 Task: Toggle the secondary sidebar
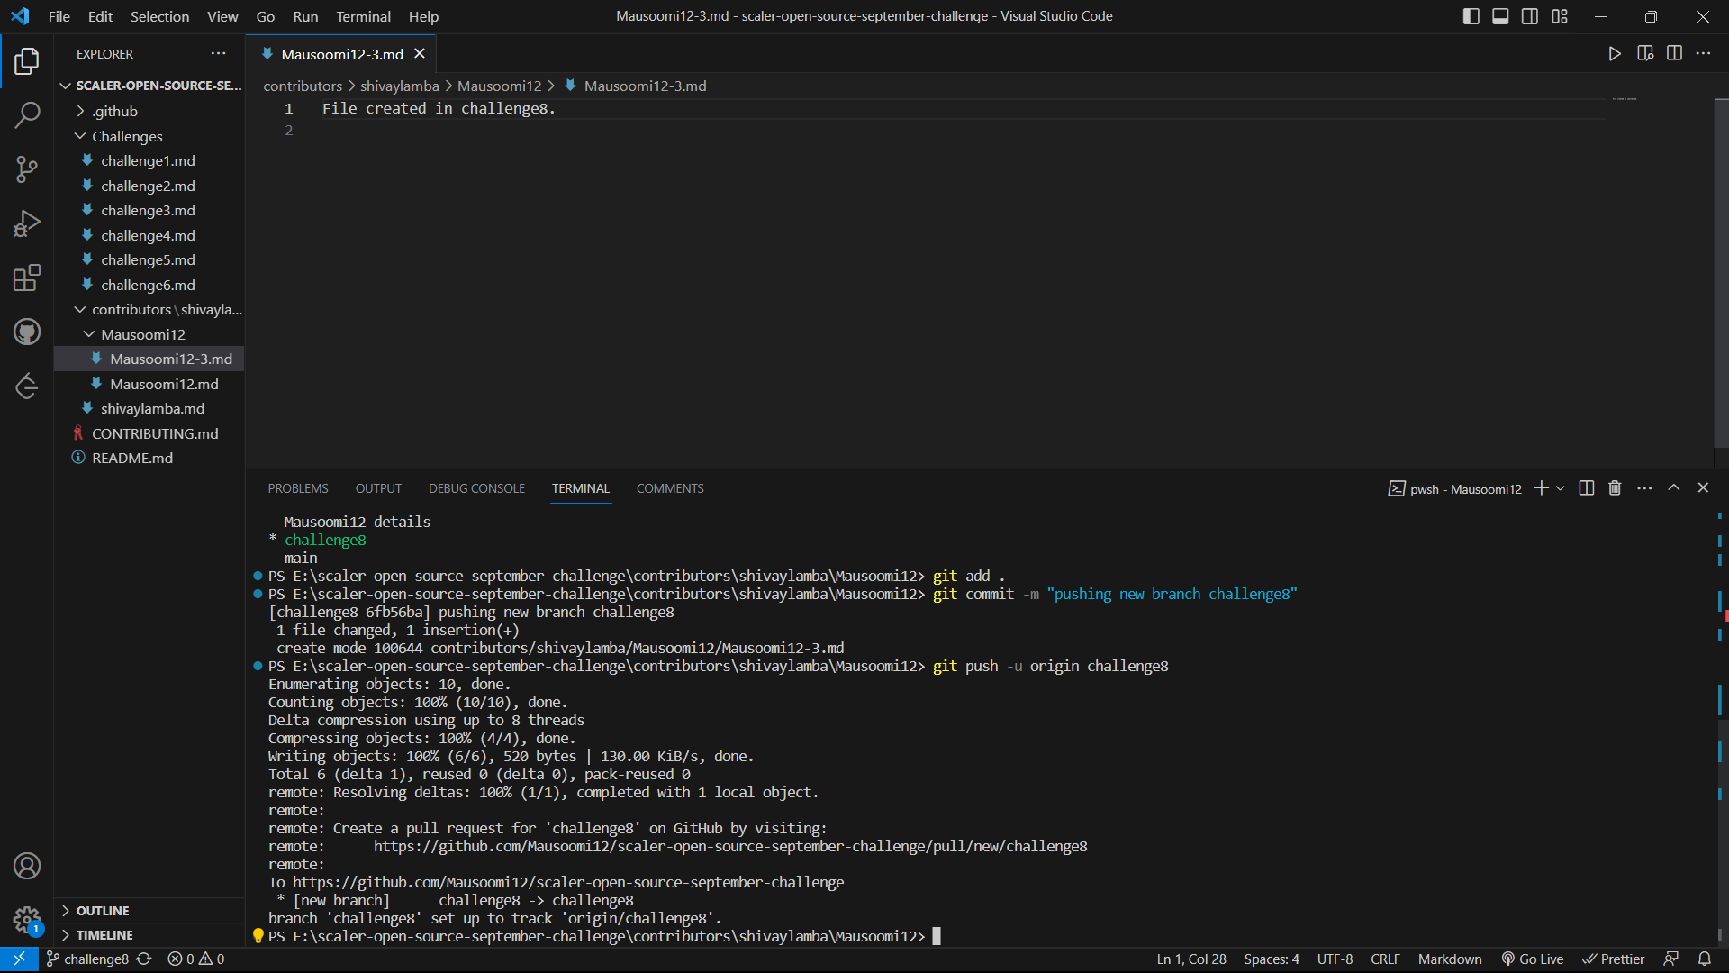[x=1530, y=16]
